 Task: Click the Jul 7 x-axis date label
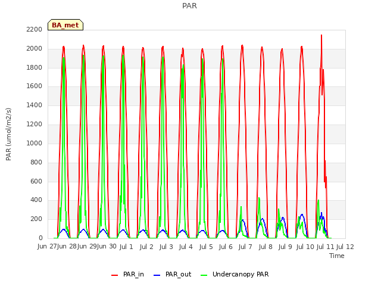245,247
